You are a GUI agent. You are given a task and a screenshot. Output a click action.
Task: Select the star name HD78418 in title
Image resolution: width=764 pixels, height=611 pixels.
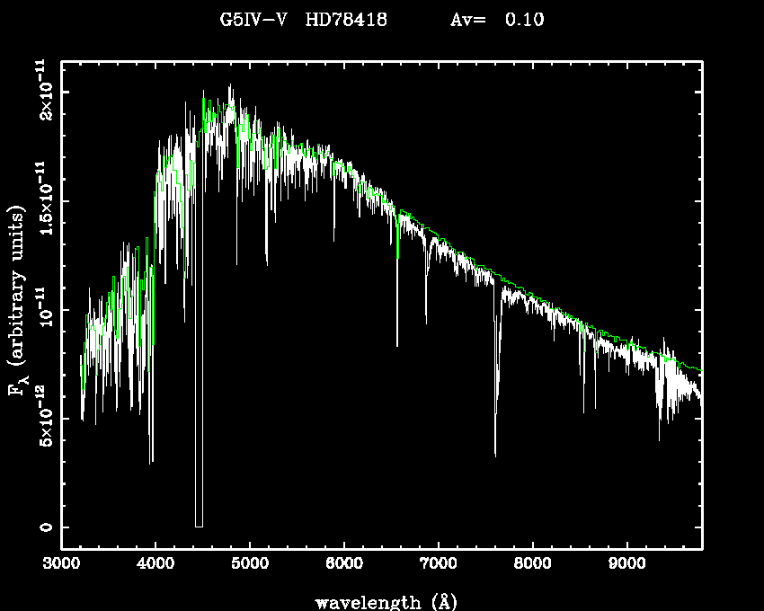pos(346,20)
